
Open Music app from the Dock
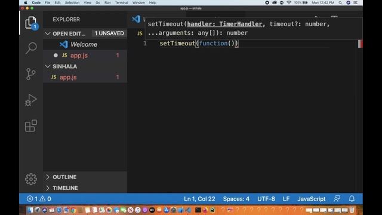pos(138,210)
